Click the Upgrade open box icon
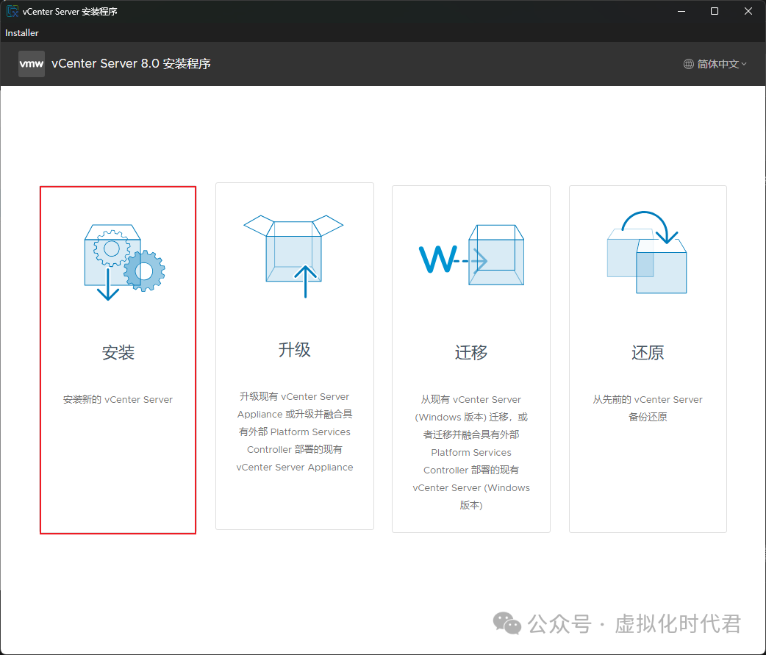This screenshot has width=766, height=655. coord(293,256)
